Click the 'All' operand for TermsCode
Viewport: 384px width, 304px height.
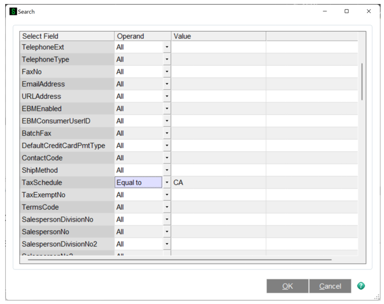tap(139, 207)
